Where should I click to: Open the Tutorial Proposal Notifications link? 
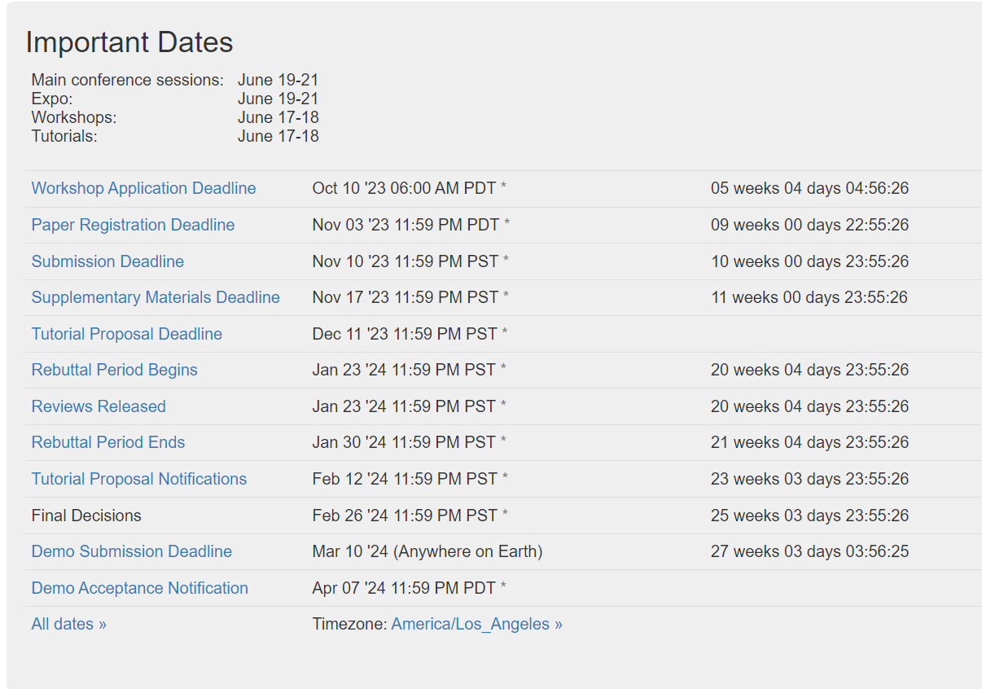tap(138, 479)
